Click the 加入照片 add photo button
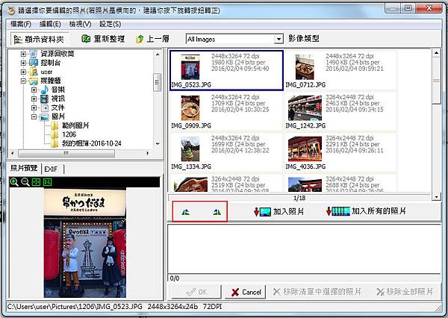The image size is (448, 318). pos(279,212)
